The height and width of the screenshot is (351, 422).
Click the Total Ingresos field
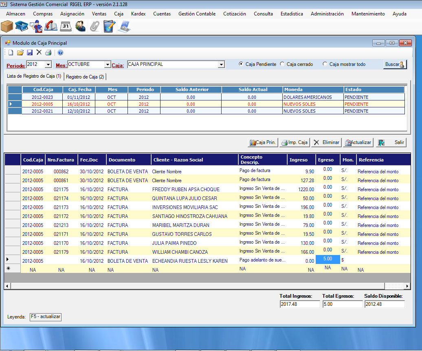pyautogui.click(x=299, y=304)
